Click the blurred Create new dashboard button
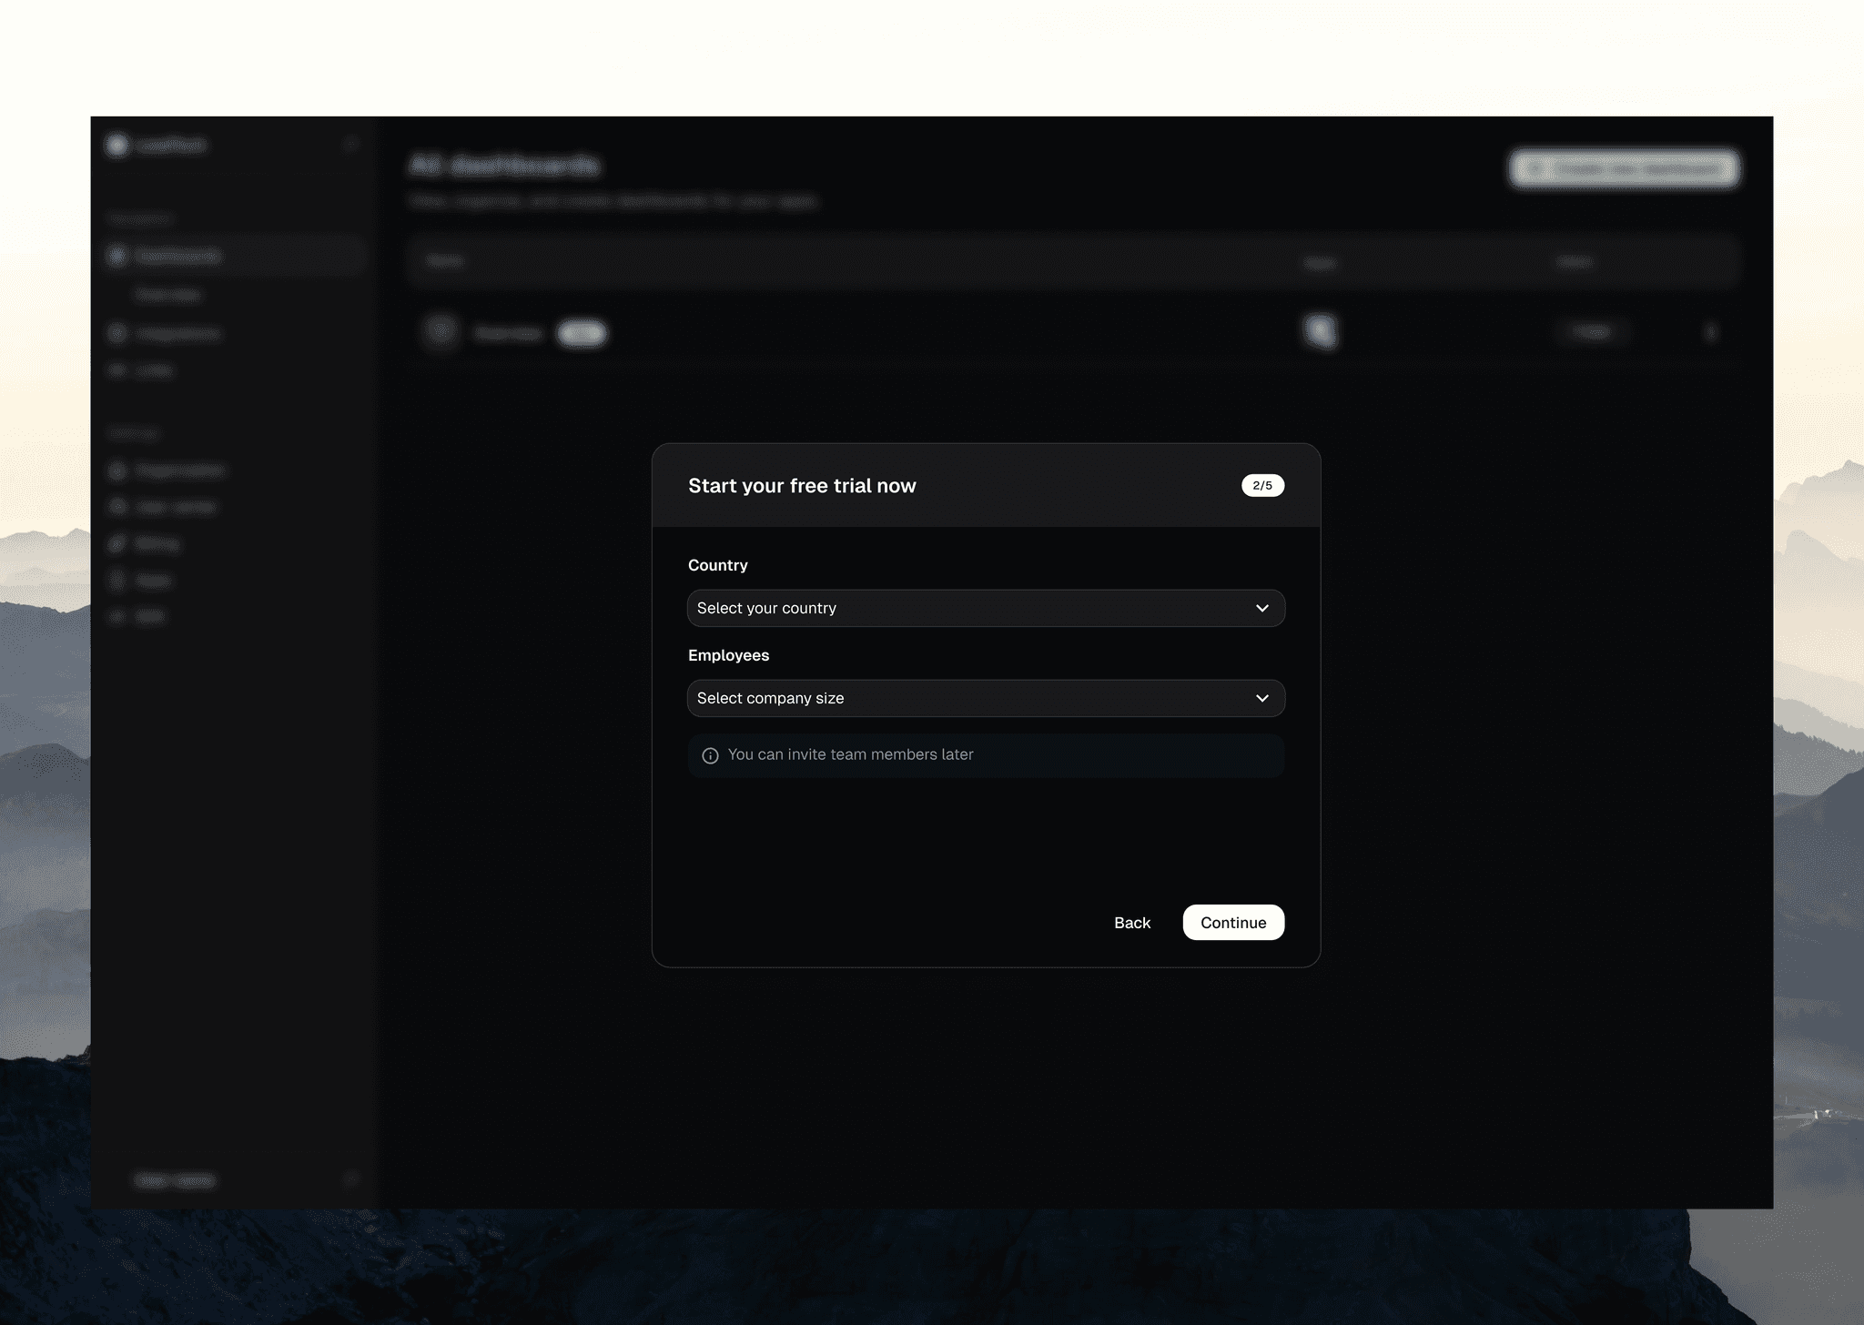Screen dimensions: 1864x1325 [1624, 168]
